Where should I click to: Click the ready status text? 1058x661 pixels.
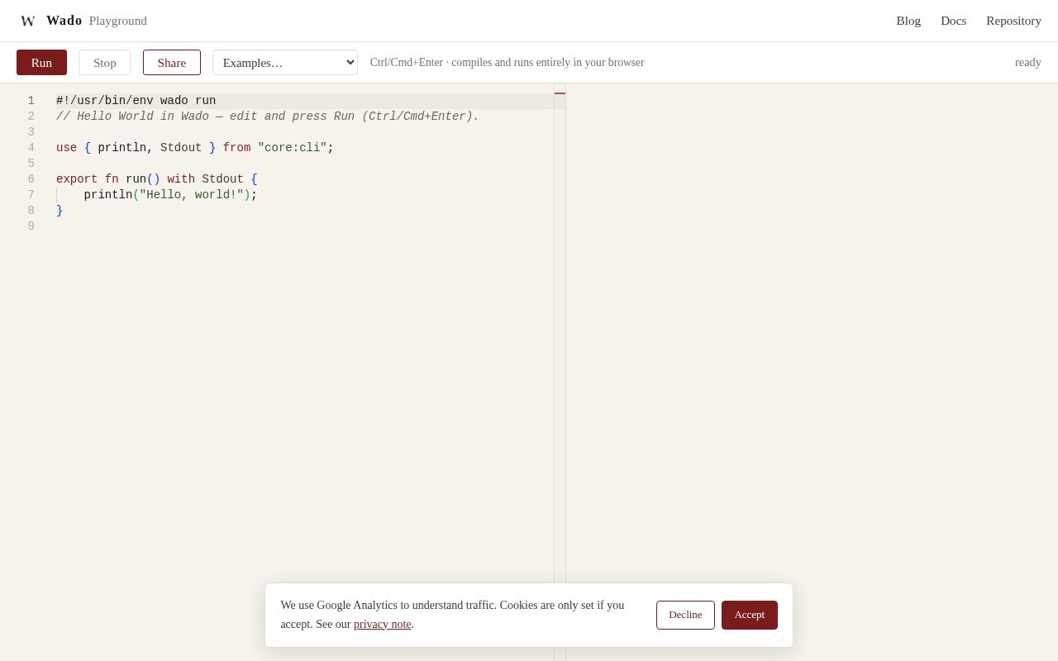pyautogui.click(x=1028, y=63)
